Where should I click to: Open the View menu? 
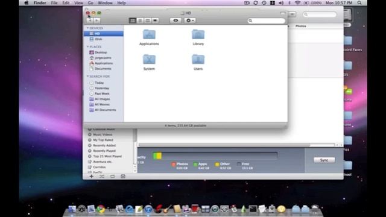tap(78, 3)
